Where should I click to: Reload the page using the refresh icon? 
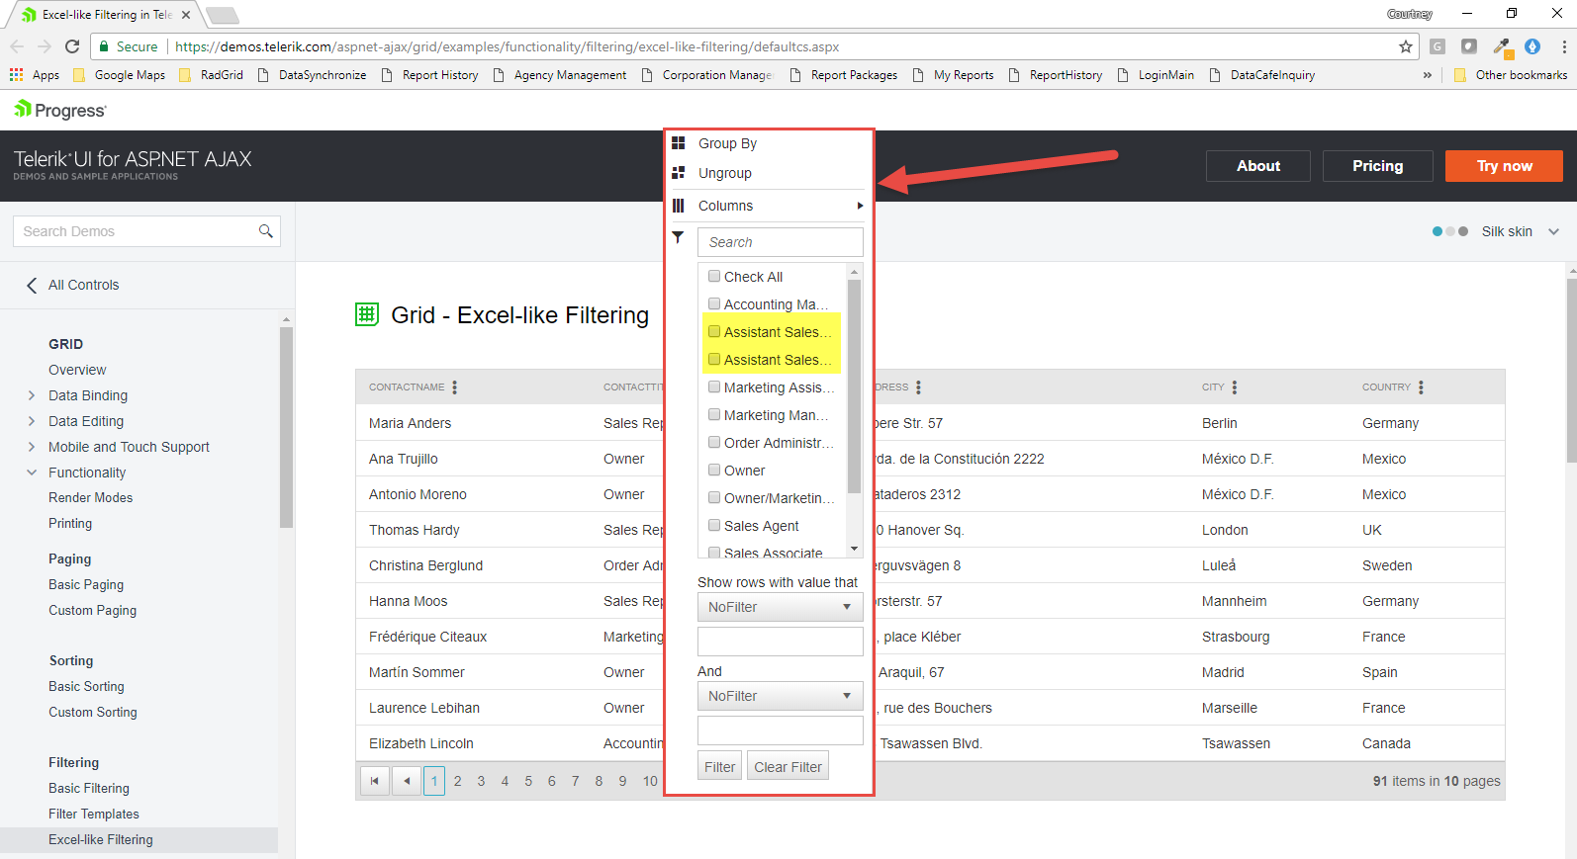tap(72, 46)
